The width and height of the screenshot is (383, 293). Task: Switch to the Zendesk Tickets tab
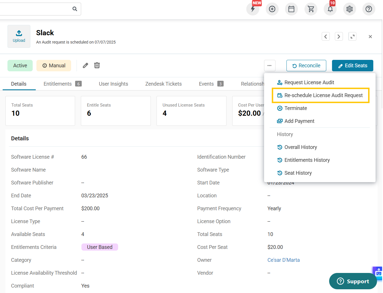tap(163, 84)
